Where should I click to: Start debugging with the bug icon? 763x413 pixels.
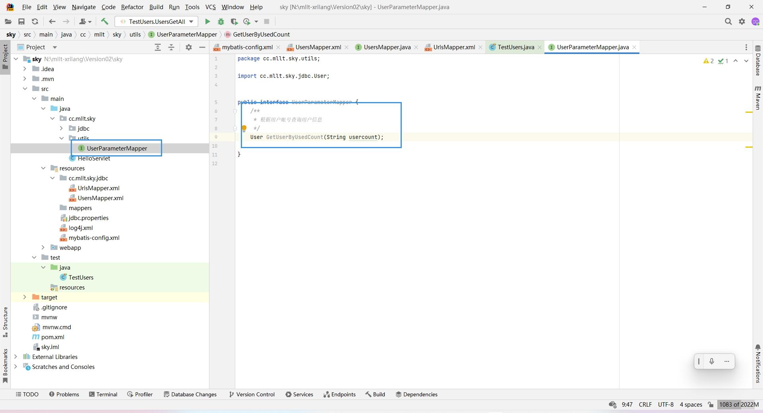tap(221, 21)
